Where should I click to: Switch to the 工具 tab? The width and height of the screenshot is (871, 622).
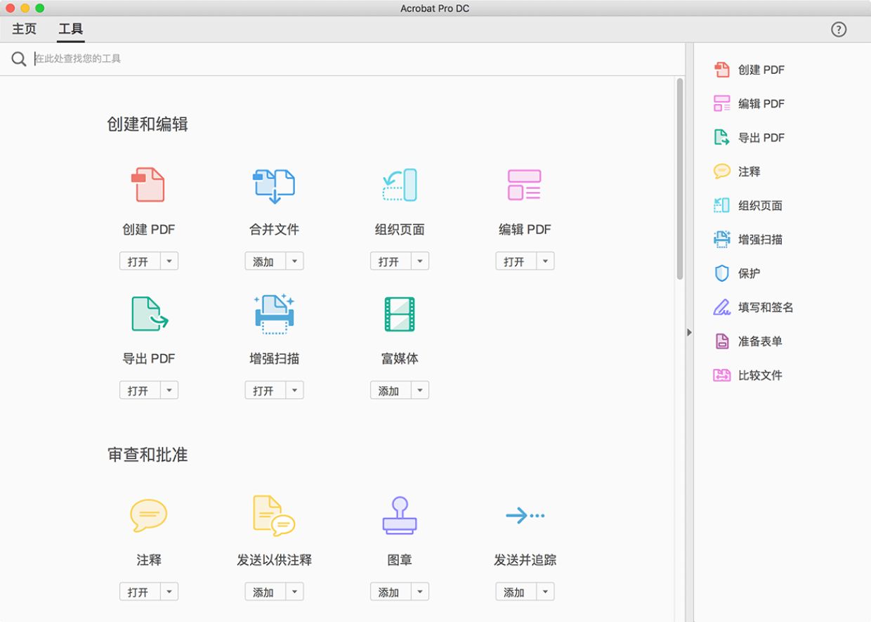71,29
